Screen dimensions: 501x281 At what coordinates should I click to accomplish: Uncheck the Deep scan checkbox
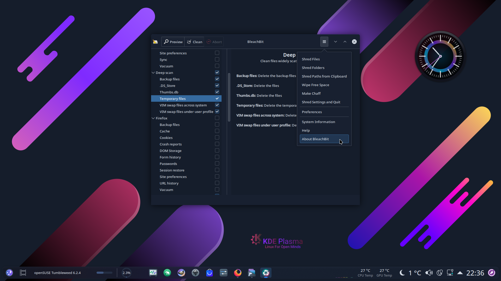217,73
